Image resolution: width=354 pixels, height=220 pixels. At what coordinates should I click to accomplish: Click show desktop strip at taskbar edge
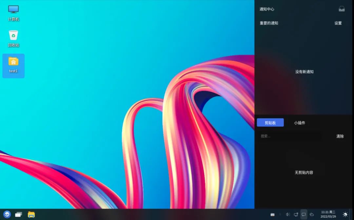coord(352,214)
